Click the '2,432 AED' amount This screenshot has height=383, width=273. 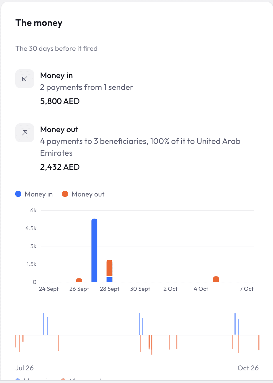(x=60, y=167)
